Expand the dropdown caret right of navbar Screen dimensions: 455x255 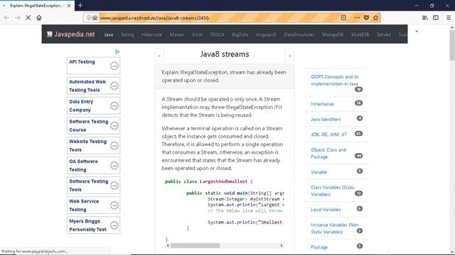pyautogui.click(x=417, y=31)
